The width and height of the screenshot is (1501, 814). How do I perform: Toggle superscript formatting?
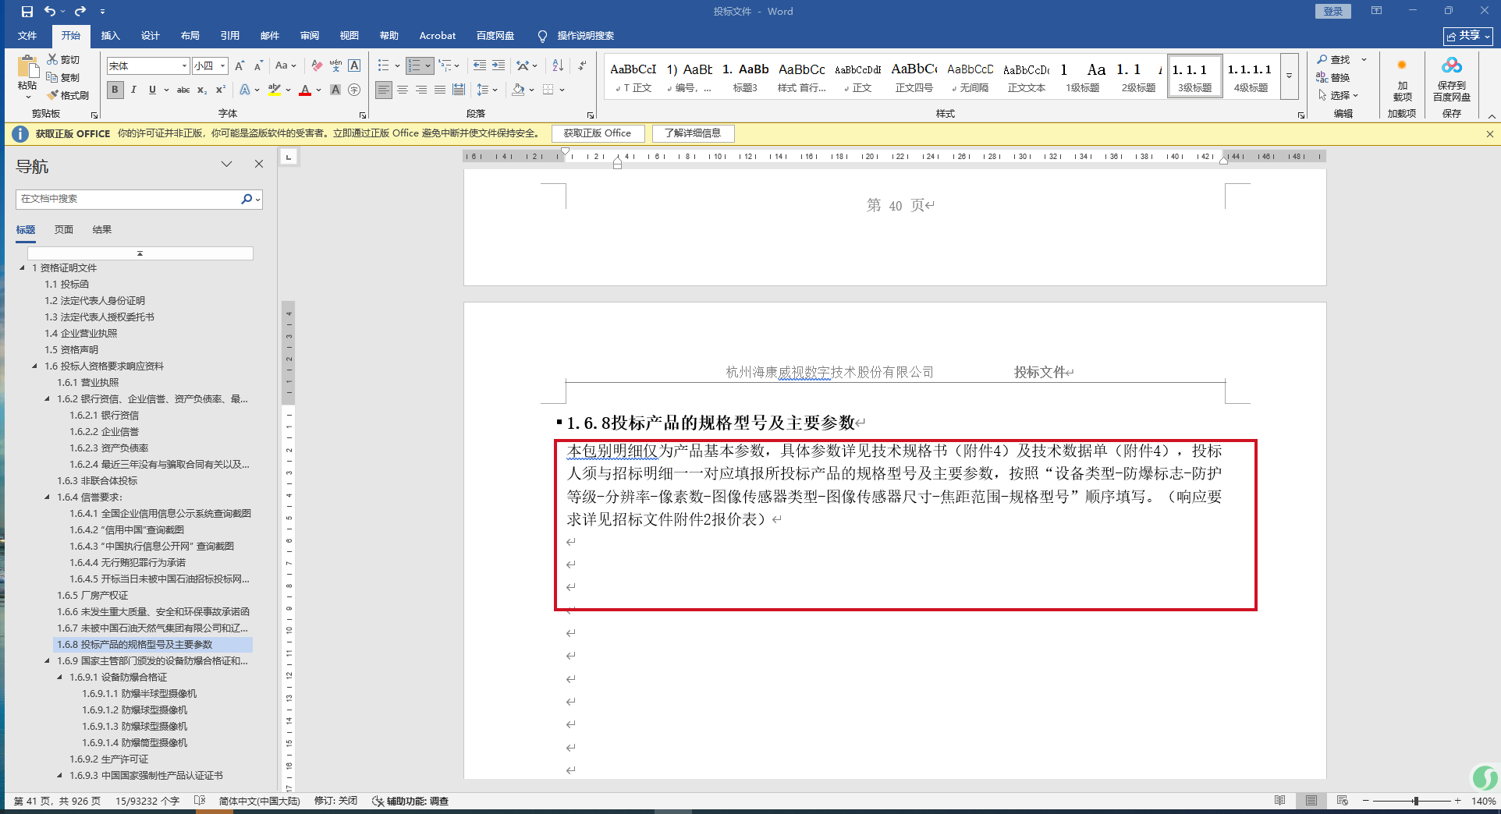[221, 90]
